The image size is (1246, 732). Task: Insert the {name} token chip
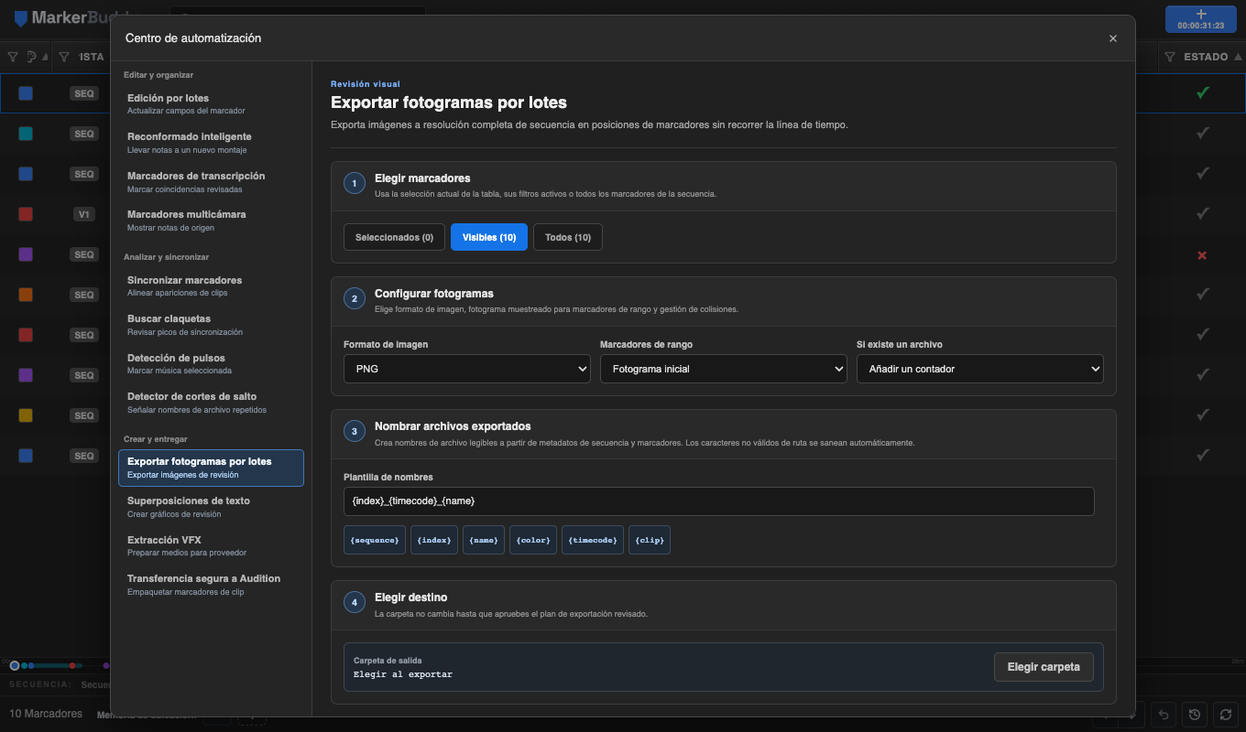pyautogui.click(x=484, y=540)
